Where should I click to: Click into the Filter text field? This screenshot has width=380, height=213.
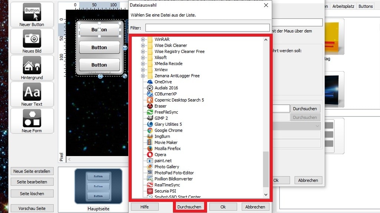[207, 28]
